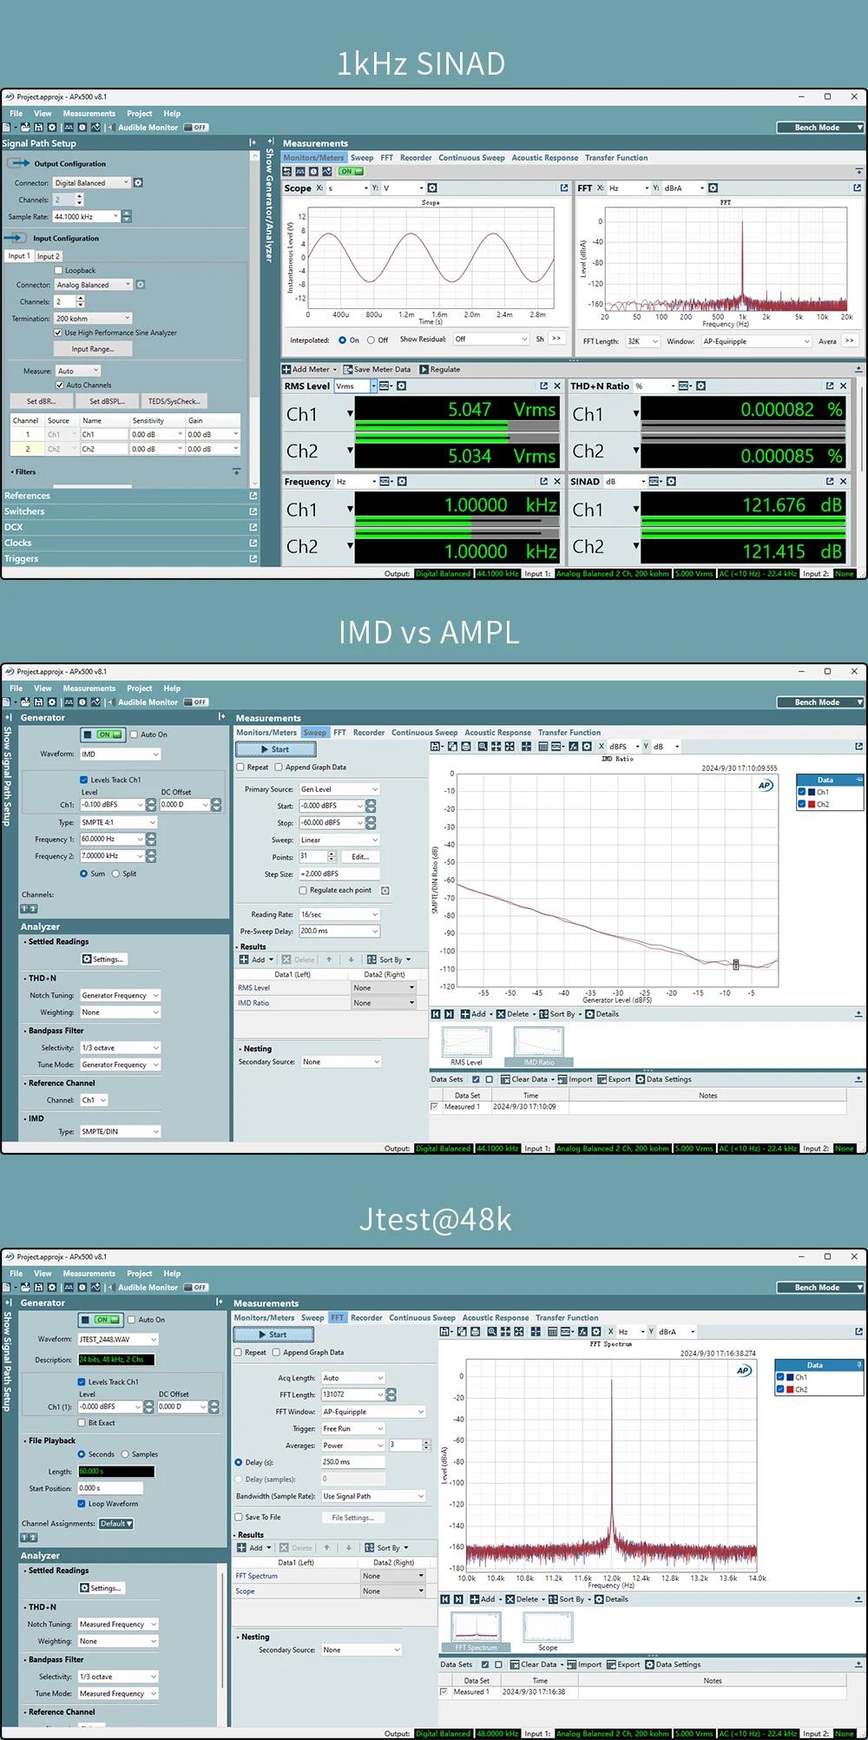Click the red Ch2 color swatch in IMD legend
Image resolution: width=868 pixels, height=1740 pixels.
pyautogui.click(x=812, y=804)
